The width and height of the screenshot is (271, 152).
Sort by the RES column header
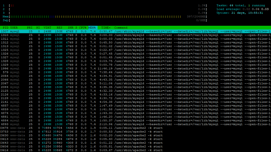(59, 28)
